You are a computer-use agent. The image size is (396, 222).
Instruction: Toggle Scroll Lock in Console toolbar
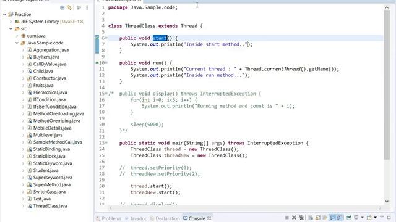point(317,218)
